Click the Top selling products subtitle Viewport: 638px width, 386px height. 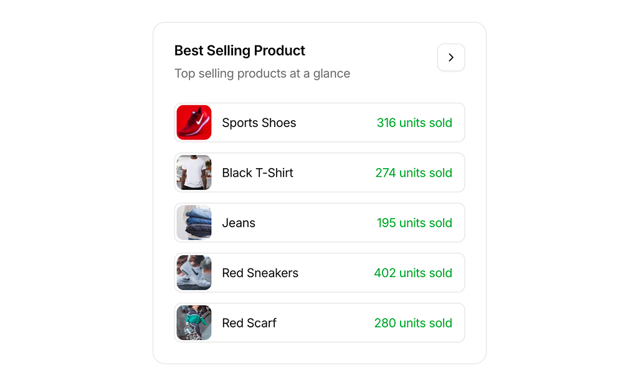pyautogui.click(x=262, y=73)
